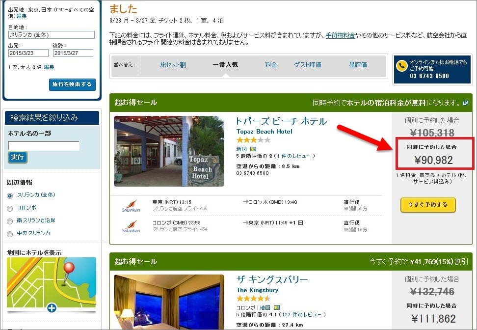
Task: Sort by 旅セット割
Action: tap(173, 65)
